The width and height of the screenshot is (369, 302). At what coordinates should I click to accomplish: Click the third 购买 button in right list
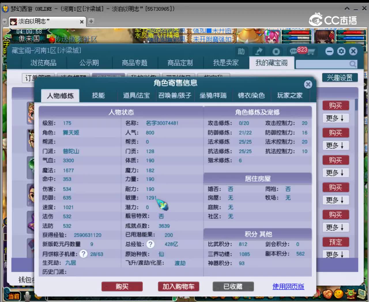(x=336, y=160)
